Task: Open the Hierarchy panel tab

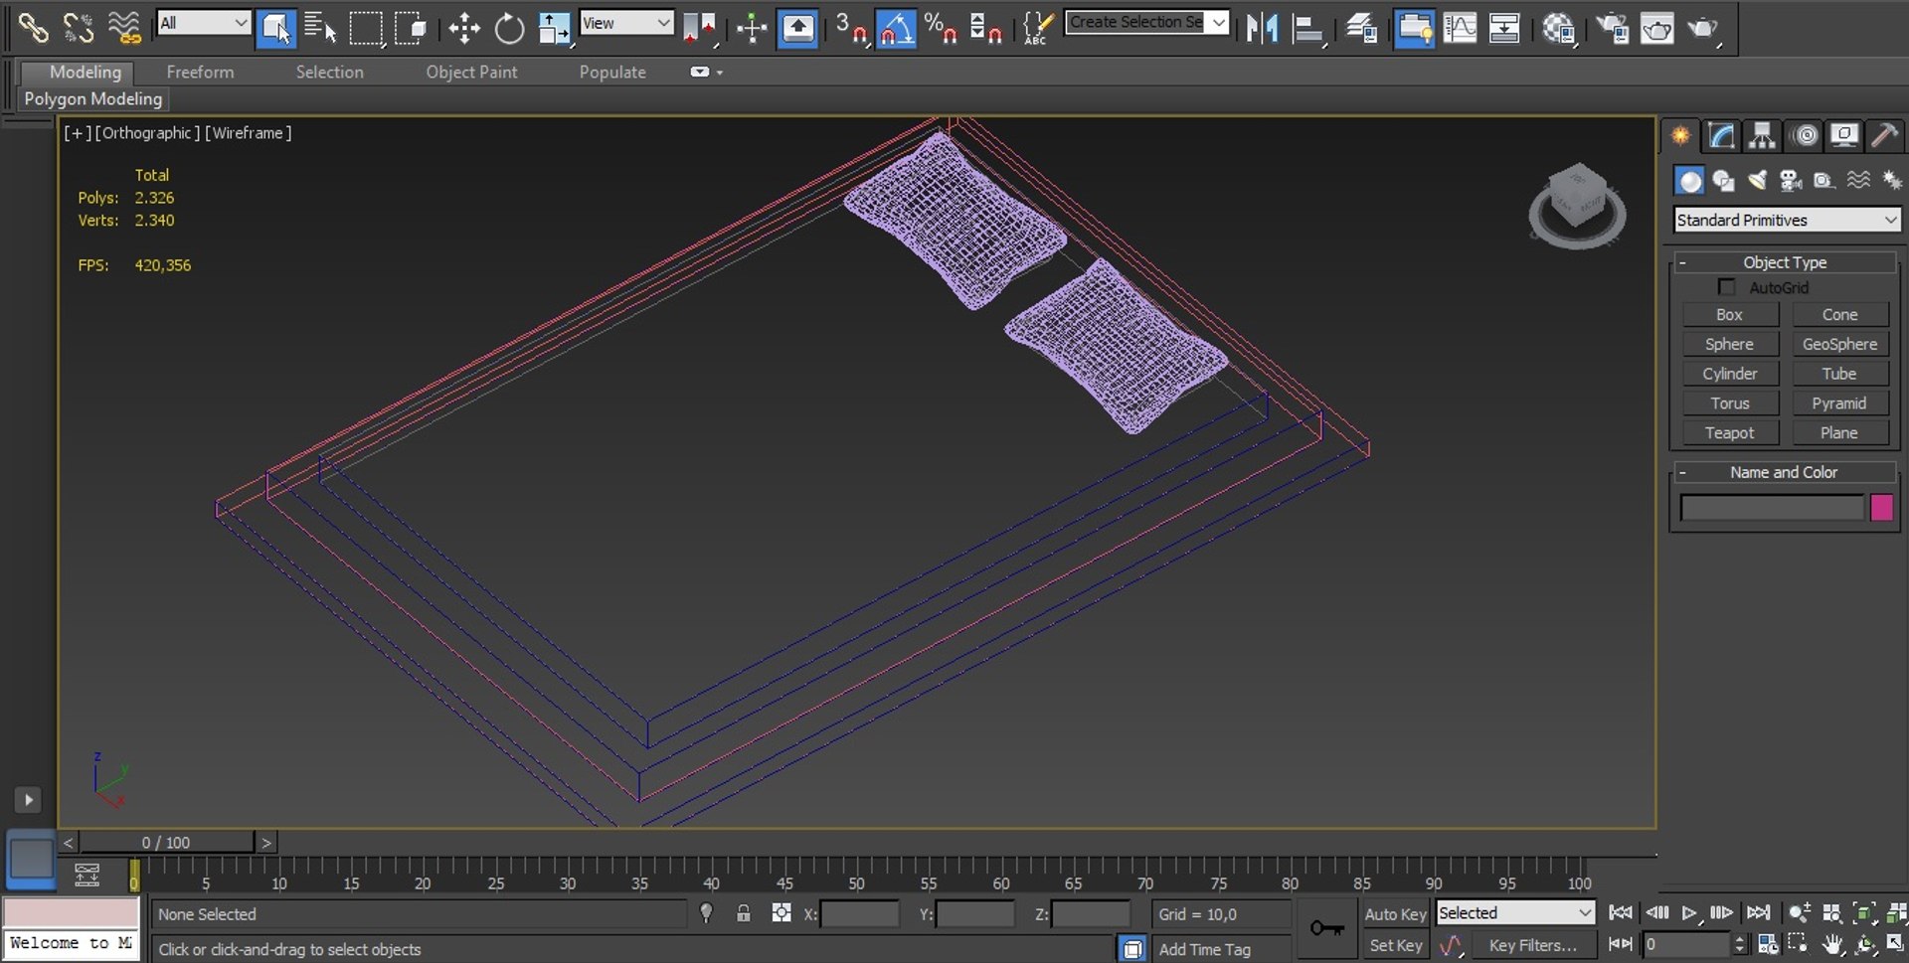Action: coord(1762,135)
